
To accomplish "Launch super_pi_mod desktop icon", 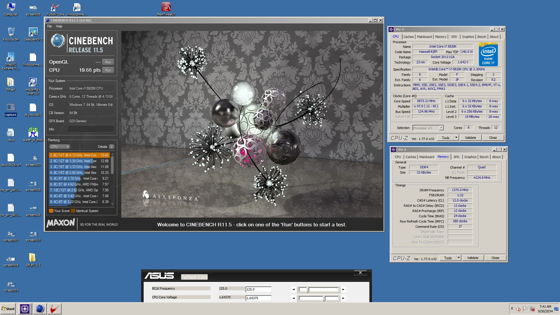I will [x=33, y=135].
